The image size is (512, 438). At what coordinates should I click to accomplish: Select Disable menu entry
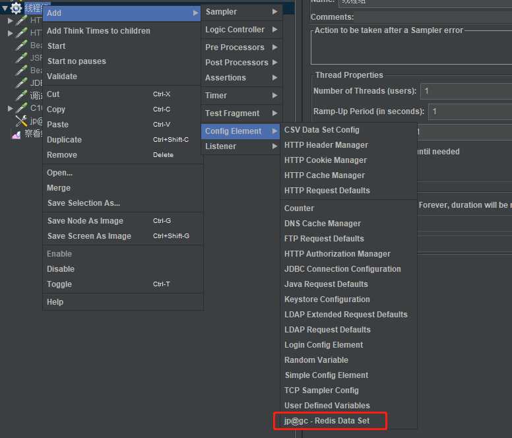[x=122, y=269]
